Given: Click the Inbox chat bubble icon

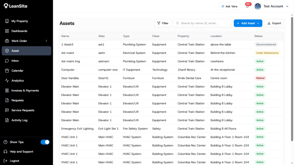Looking at the screenshot, I should pos(7,61).
